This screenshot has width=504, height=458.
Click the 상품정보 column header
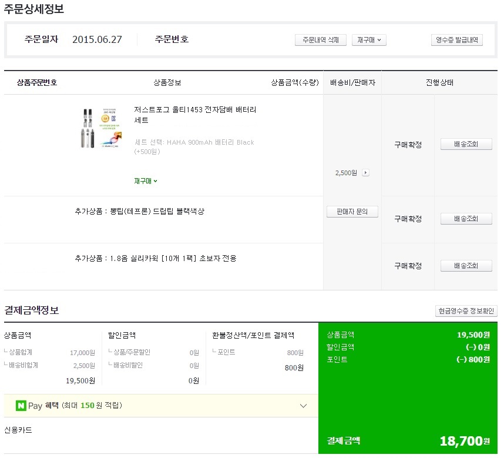(x=167, y=83)
